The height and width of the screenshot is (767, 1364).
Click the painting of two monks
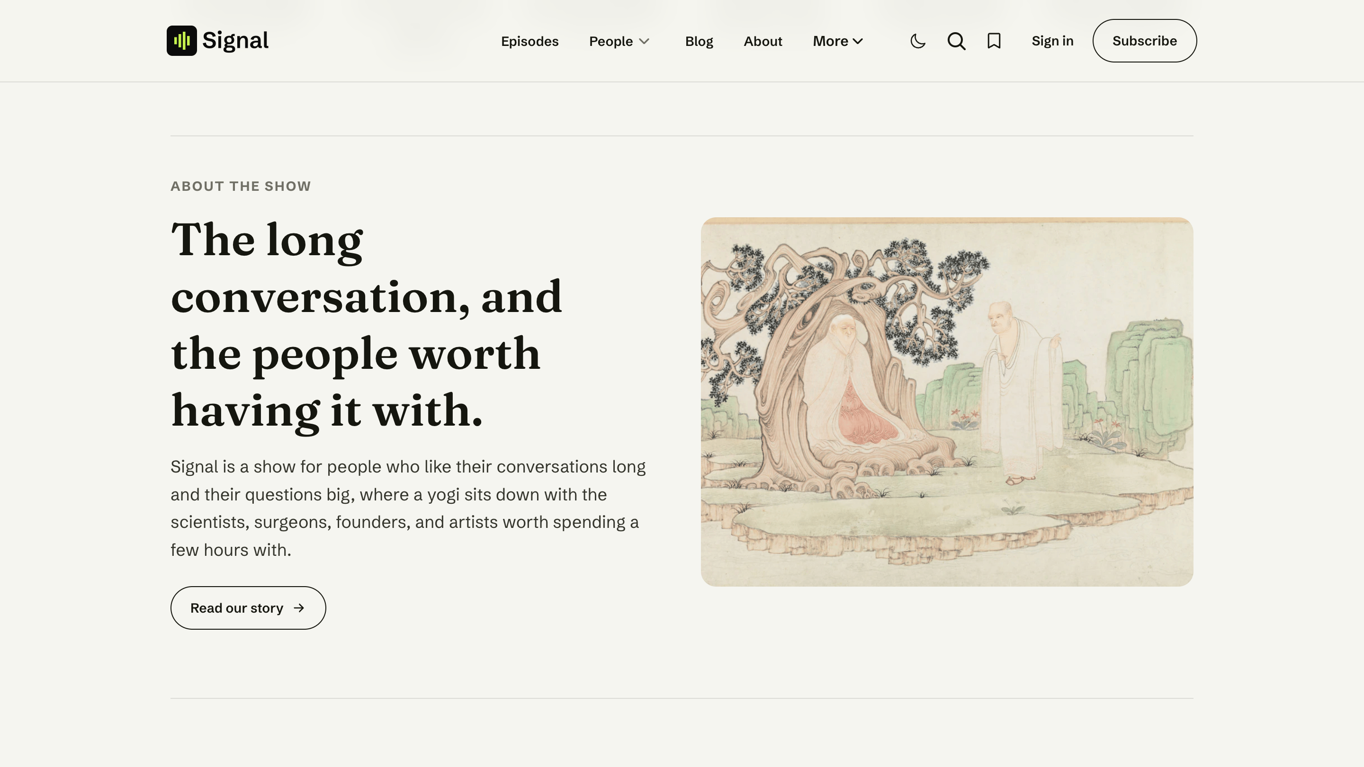pyautogui.click(x=947, y=402)
